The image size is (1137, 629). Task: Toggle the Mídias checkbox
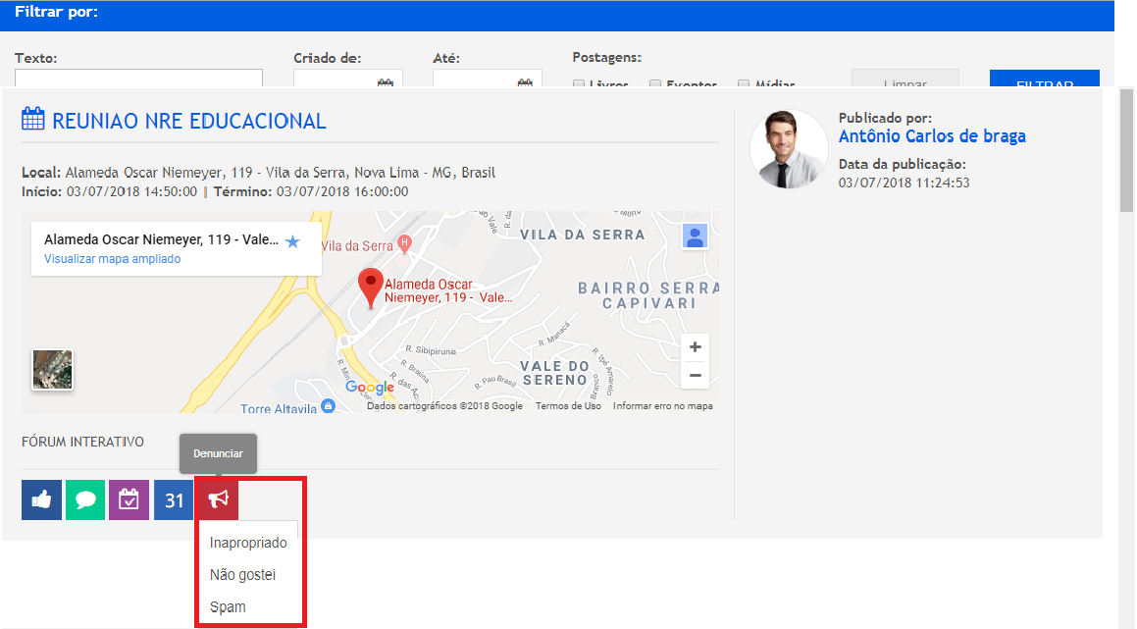point(744,85)
